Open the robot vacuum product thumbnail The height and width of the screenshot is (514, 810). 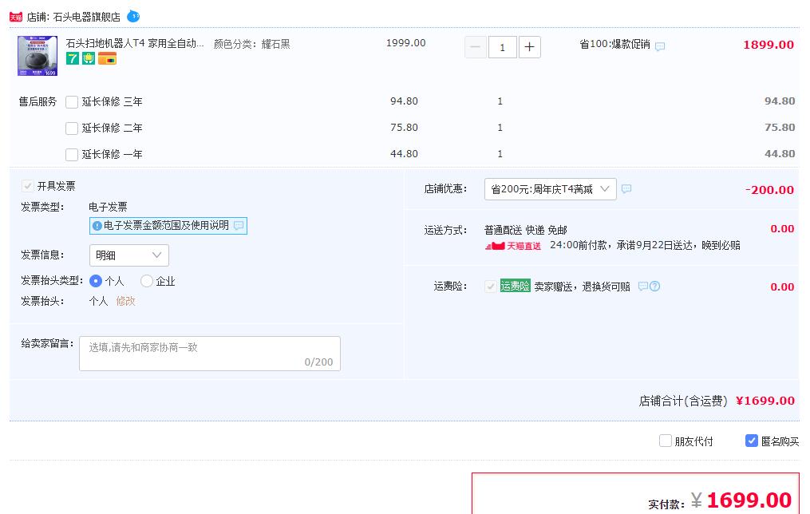(38, 56)
